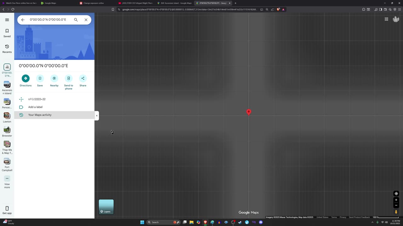Open the Fort Campbell recent entry
Image resolution: width=403 pixels, height=226 pixels.
[x=7, y=165]
